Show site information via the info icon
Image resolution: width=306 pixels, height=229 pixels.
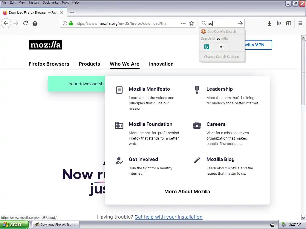pos(65,23)
